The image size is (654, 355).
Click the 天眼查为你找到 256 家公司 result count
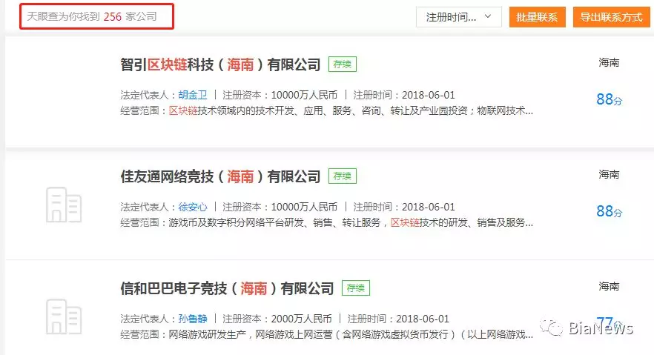point(92,16)
